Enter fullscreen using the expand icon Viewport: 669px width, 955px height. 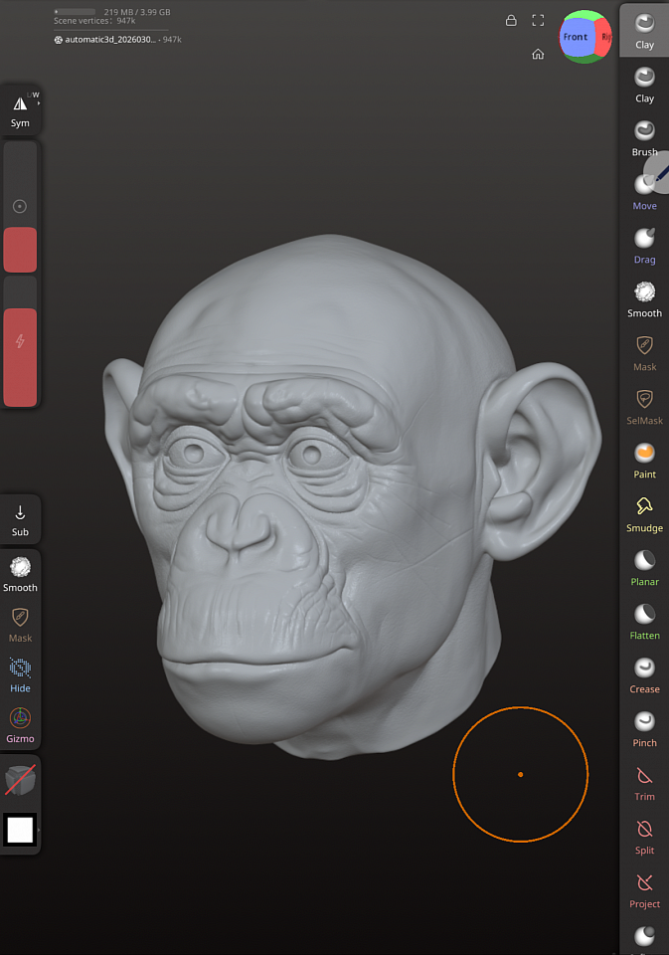538,20
